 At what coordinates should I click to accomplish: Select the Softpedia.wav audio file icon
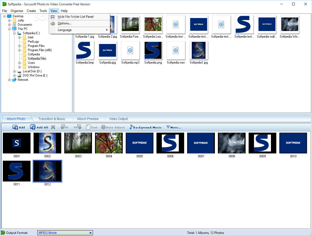pyautogui.click(x=176, y=51)
